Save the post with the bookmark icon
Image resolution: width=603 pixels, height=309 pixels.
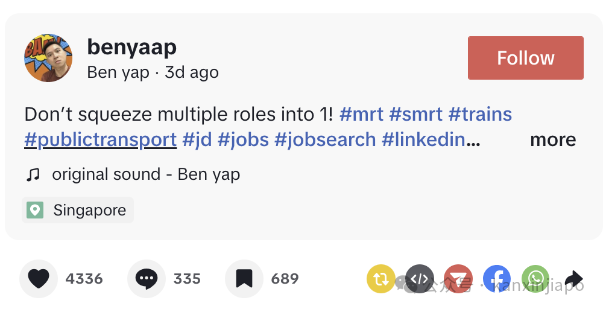[x=244, y=279]
